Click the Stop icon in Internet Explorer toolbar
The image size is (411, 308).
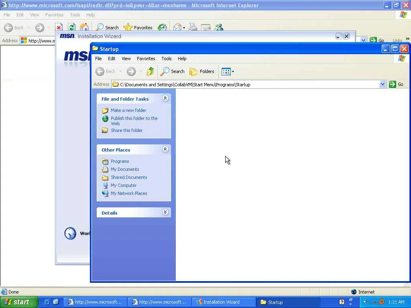point(59,27)
